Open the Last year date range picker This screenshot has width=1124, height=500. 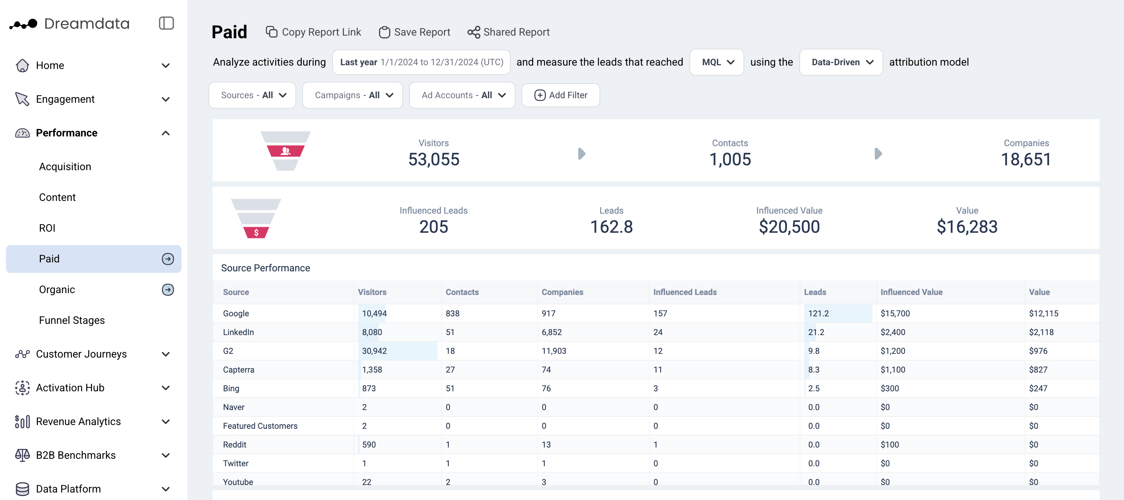[421, 62]
